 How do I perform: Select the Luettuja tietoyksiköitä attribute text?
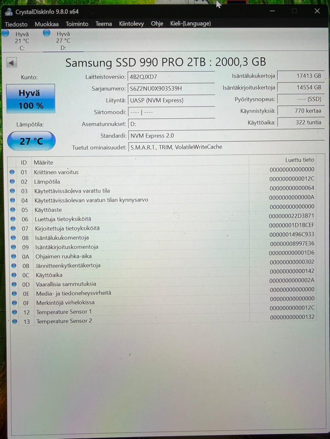pyautogui.click(x=63, y=219)
